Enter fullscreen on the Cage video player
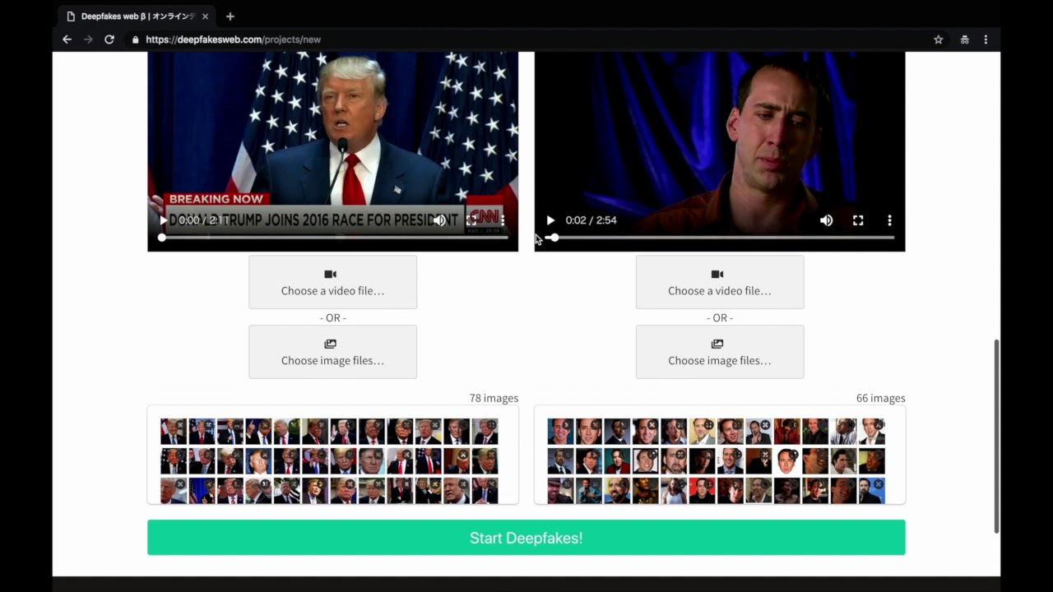The width and height of the screenshot is (1053, 592). [858, 220]
